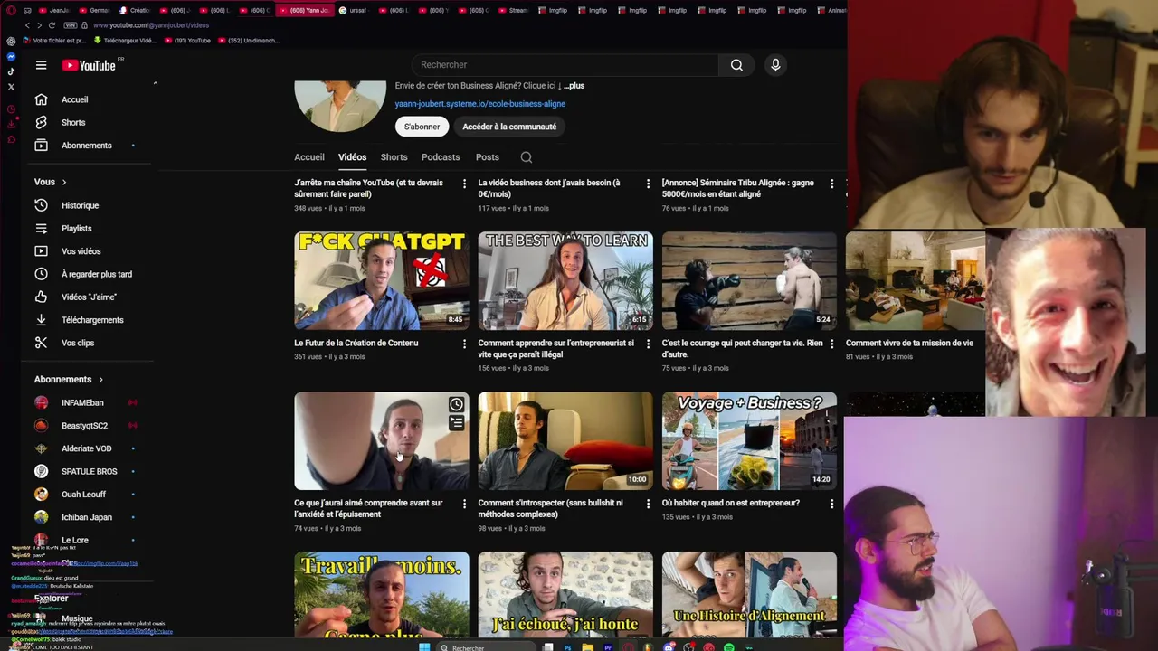Play the Voyage + Business thumbnail
This screenshot has width=1158, height=651.
(x=749, y=440)
